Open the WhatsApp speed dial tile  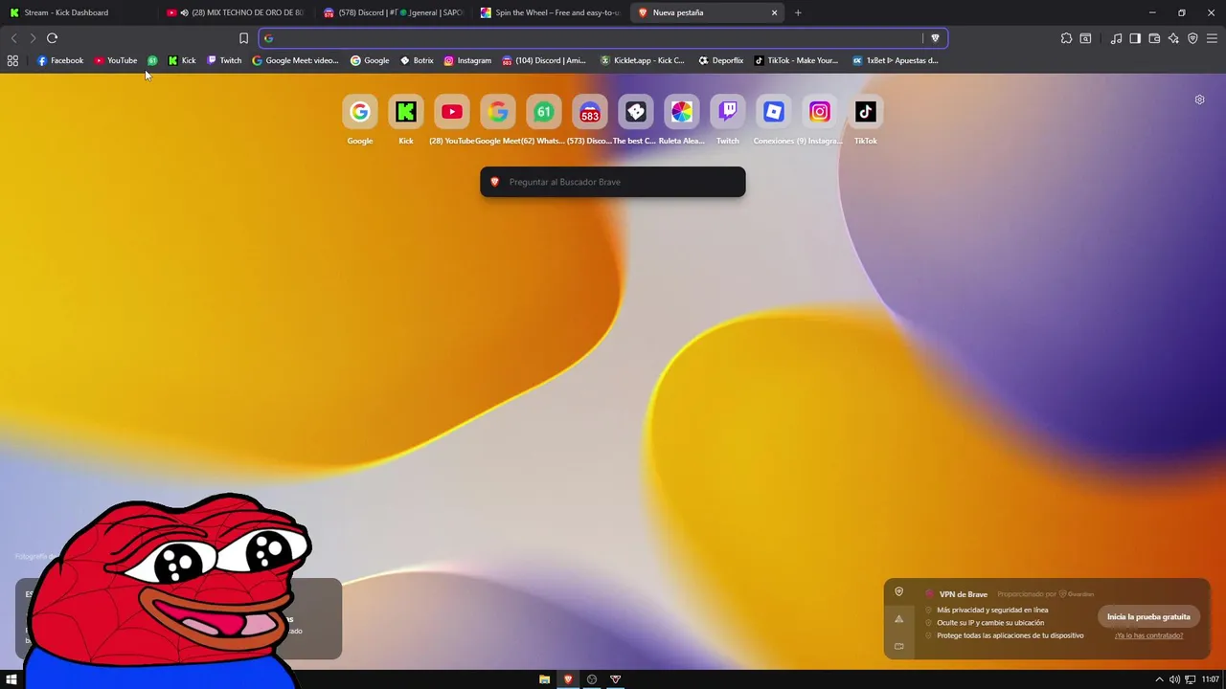(x=544, y=112)
